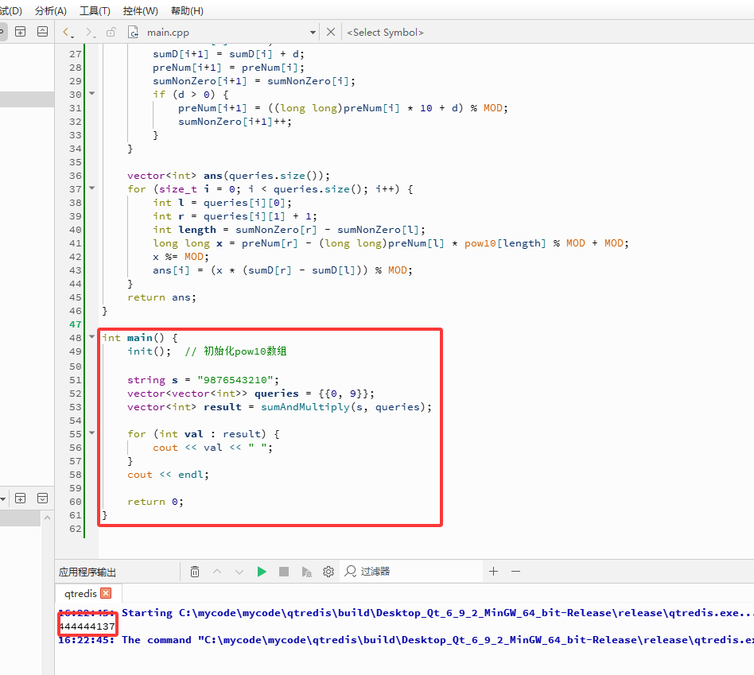This screenshot has width=754, height=675.
Task: Increase output font size with plus
Action: point(493,571)
